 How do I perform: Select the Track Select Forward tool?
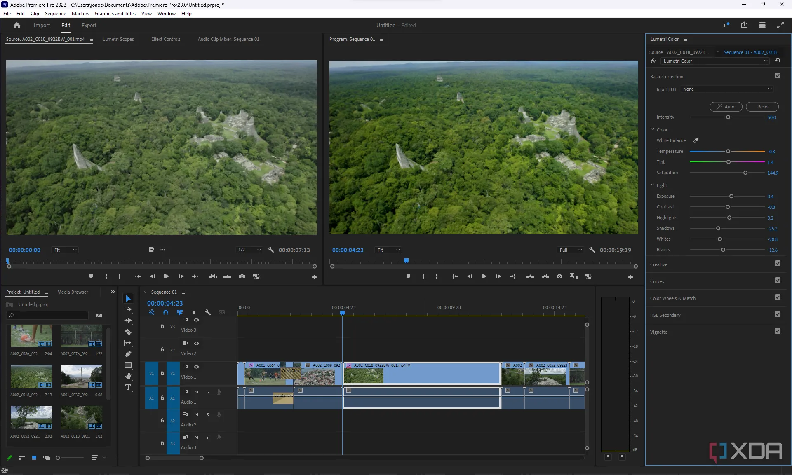128,309
